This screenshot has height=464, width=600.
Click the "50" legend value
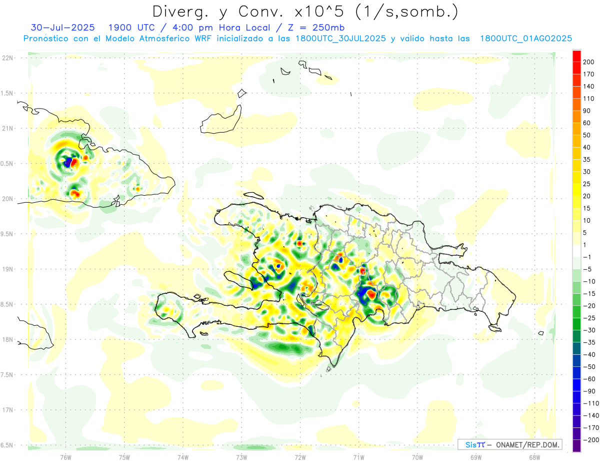tap(587, 135)
